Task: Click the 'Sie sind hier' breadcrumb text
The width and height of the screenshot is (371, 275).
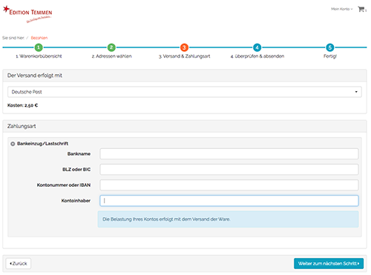Action: tap(13, 38)
